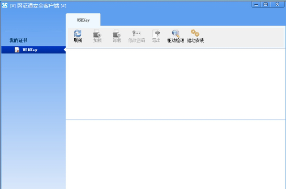Maximize the 网证通安全客户端 window
Image resolution: width=286 pixels, height=196 pixels.
pos(265,5)
